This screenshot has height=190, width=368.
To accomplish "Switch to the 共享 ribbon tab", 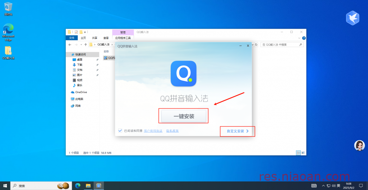I will (95, 38).
